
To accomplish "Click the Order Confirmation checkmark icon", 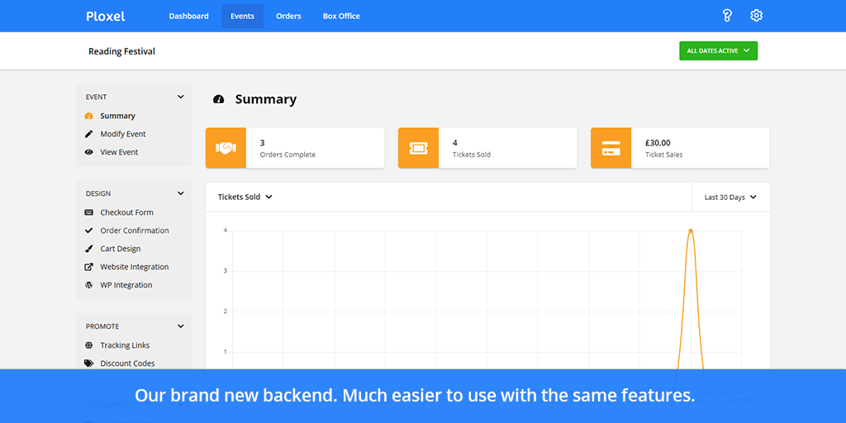I will 89,231.
